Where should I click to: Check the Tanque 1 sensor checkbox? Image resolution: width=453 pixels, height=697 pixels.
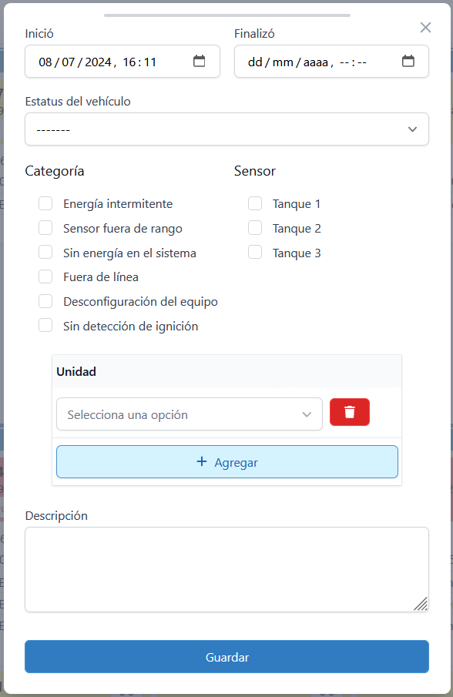click(x=255, y=203)
